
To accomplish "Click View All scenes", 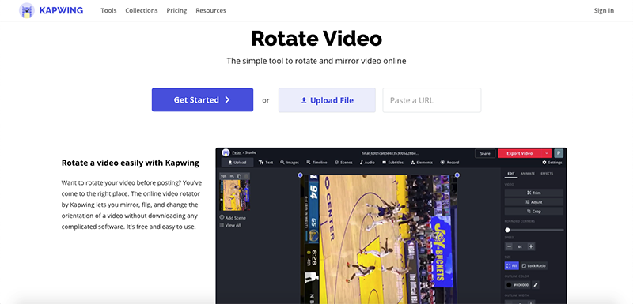I will click(230, 225).
